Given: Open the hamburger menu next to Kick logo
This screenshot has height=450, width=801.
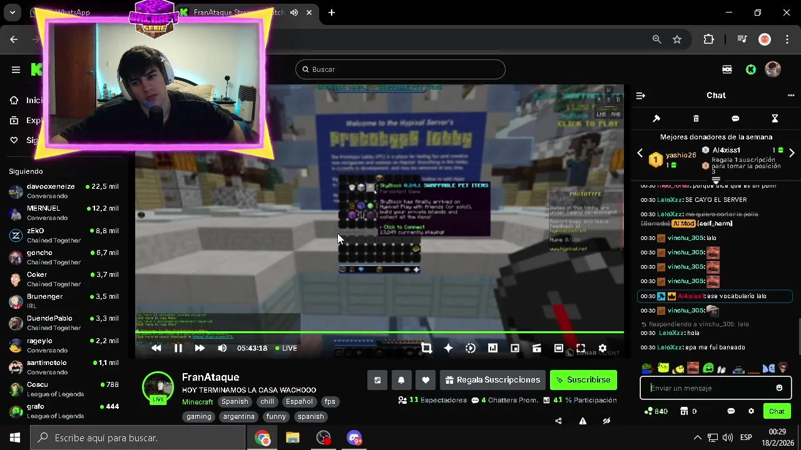Looking at the screenshot, I should [x=16, y=69].
